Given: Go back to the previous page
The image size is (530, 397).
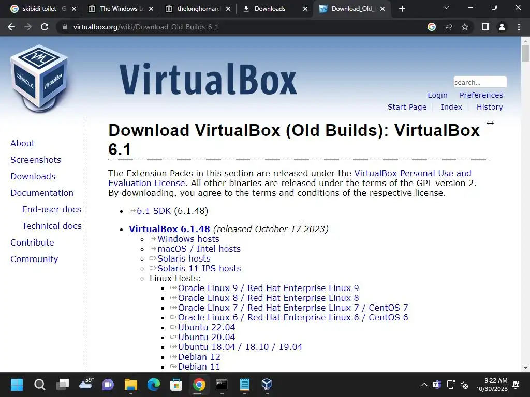Looking at the screenshot, I should 11,27.
